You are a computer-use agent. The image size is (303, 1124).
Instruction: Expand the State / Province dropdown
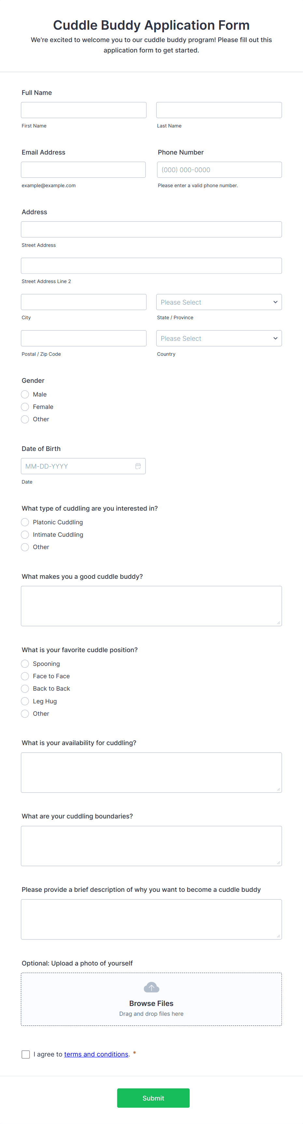pos(219,302)
